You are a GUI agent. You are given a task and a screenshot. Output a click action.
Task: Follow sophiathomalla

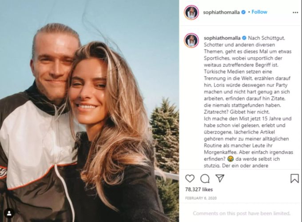point(259,12)
